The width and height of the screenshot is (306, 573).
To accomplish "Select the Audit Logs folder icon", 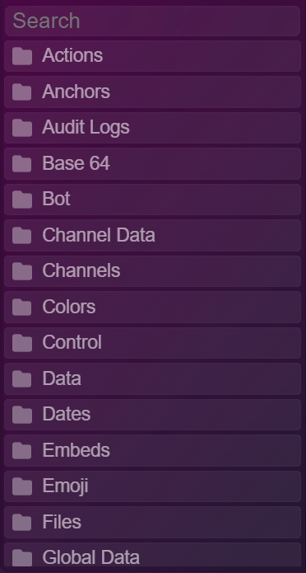I will (22, 128).
